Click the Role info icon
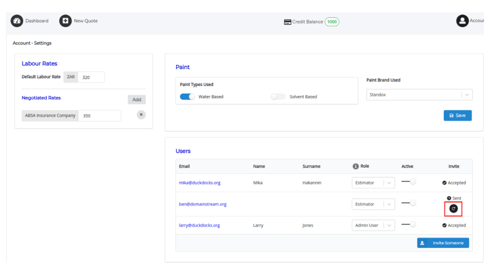 coord(356,167)
